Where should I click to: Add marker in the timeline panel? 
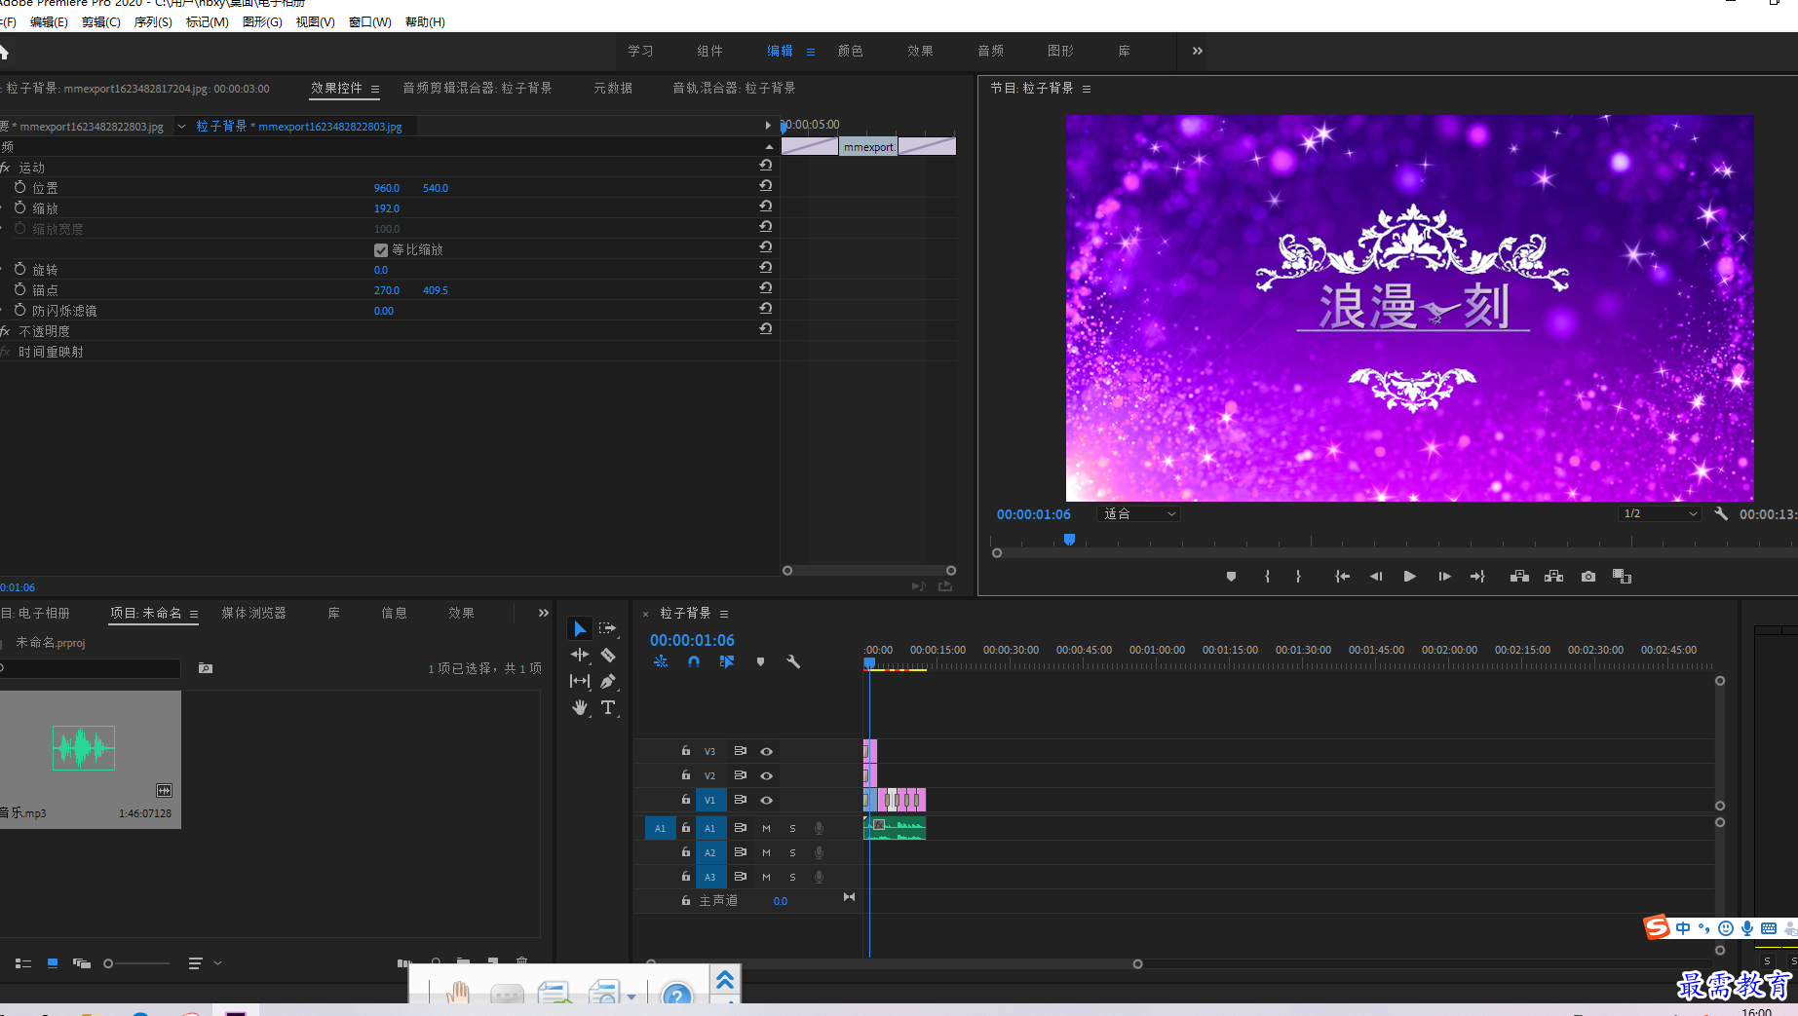760,661
